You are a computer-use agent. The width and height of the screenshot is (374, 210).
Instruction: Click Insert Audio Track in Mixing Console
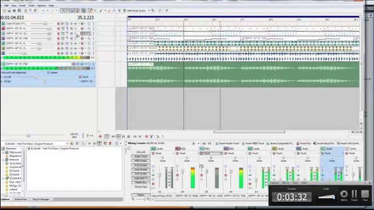click(227, 143)
